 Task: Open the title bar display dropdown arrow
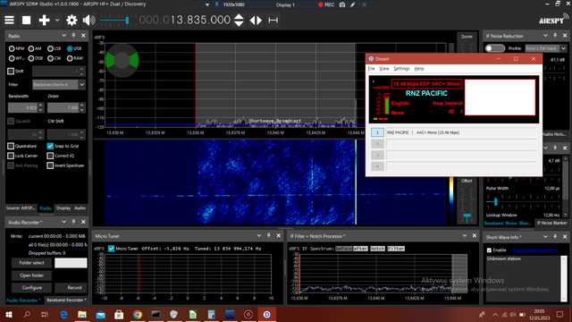pyautogui.click(x=207, y=4)
